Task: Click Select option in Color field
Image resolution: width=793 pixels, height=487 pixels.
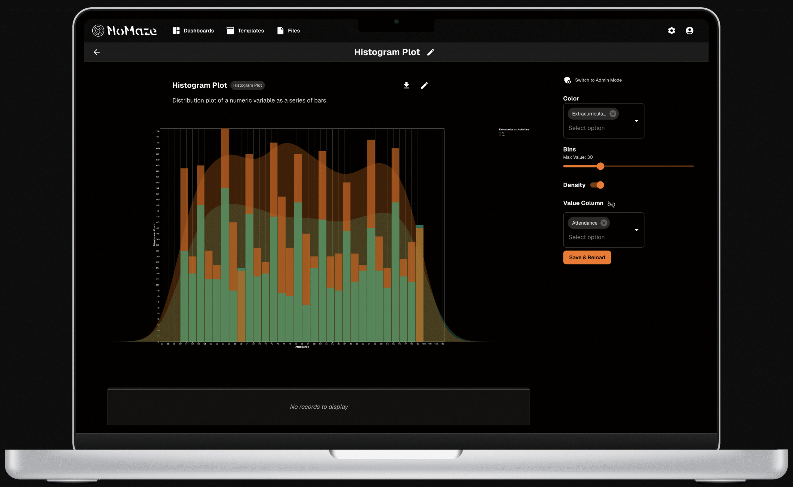Action: click(586, 128)
